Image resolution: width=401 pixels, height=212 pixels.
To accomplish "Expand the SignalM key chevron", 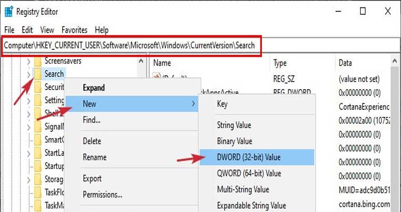I will click(29, 127).
